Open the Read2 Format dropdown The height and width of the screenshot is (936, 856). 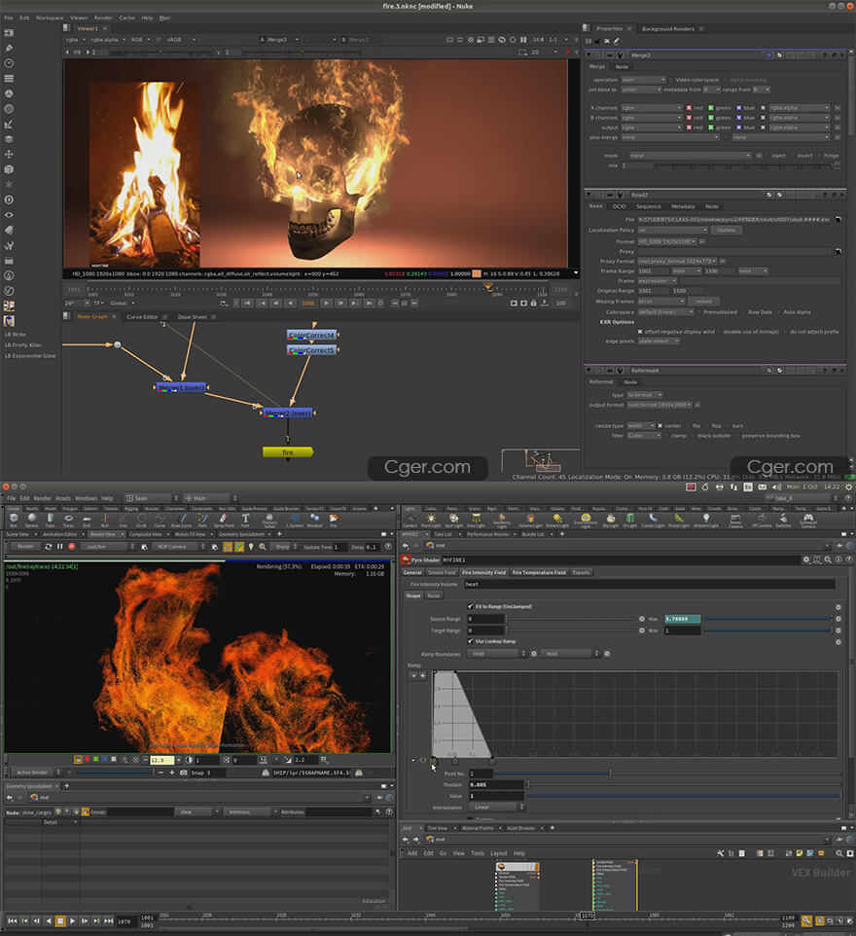(x=666, y=241)
